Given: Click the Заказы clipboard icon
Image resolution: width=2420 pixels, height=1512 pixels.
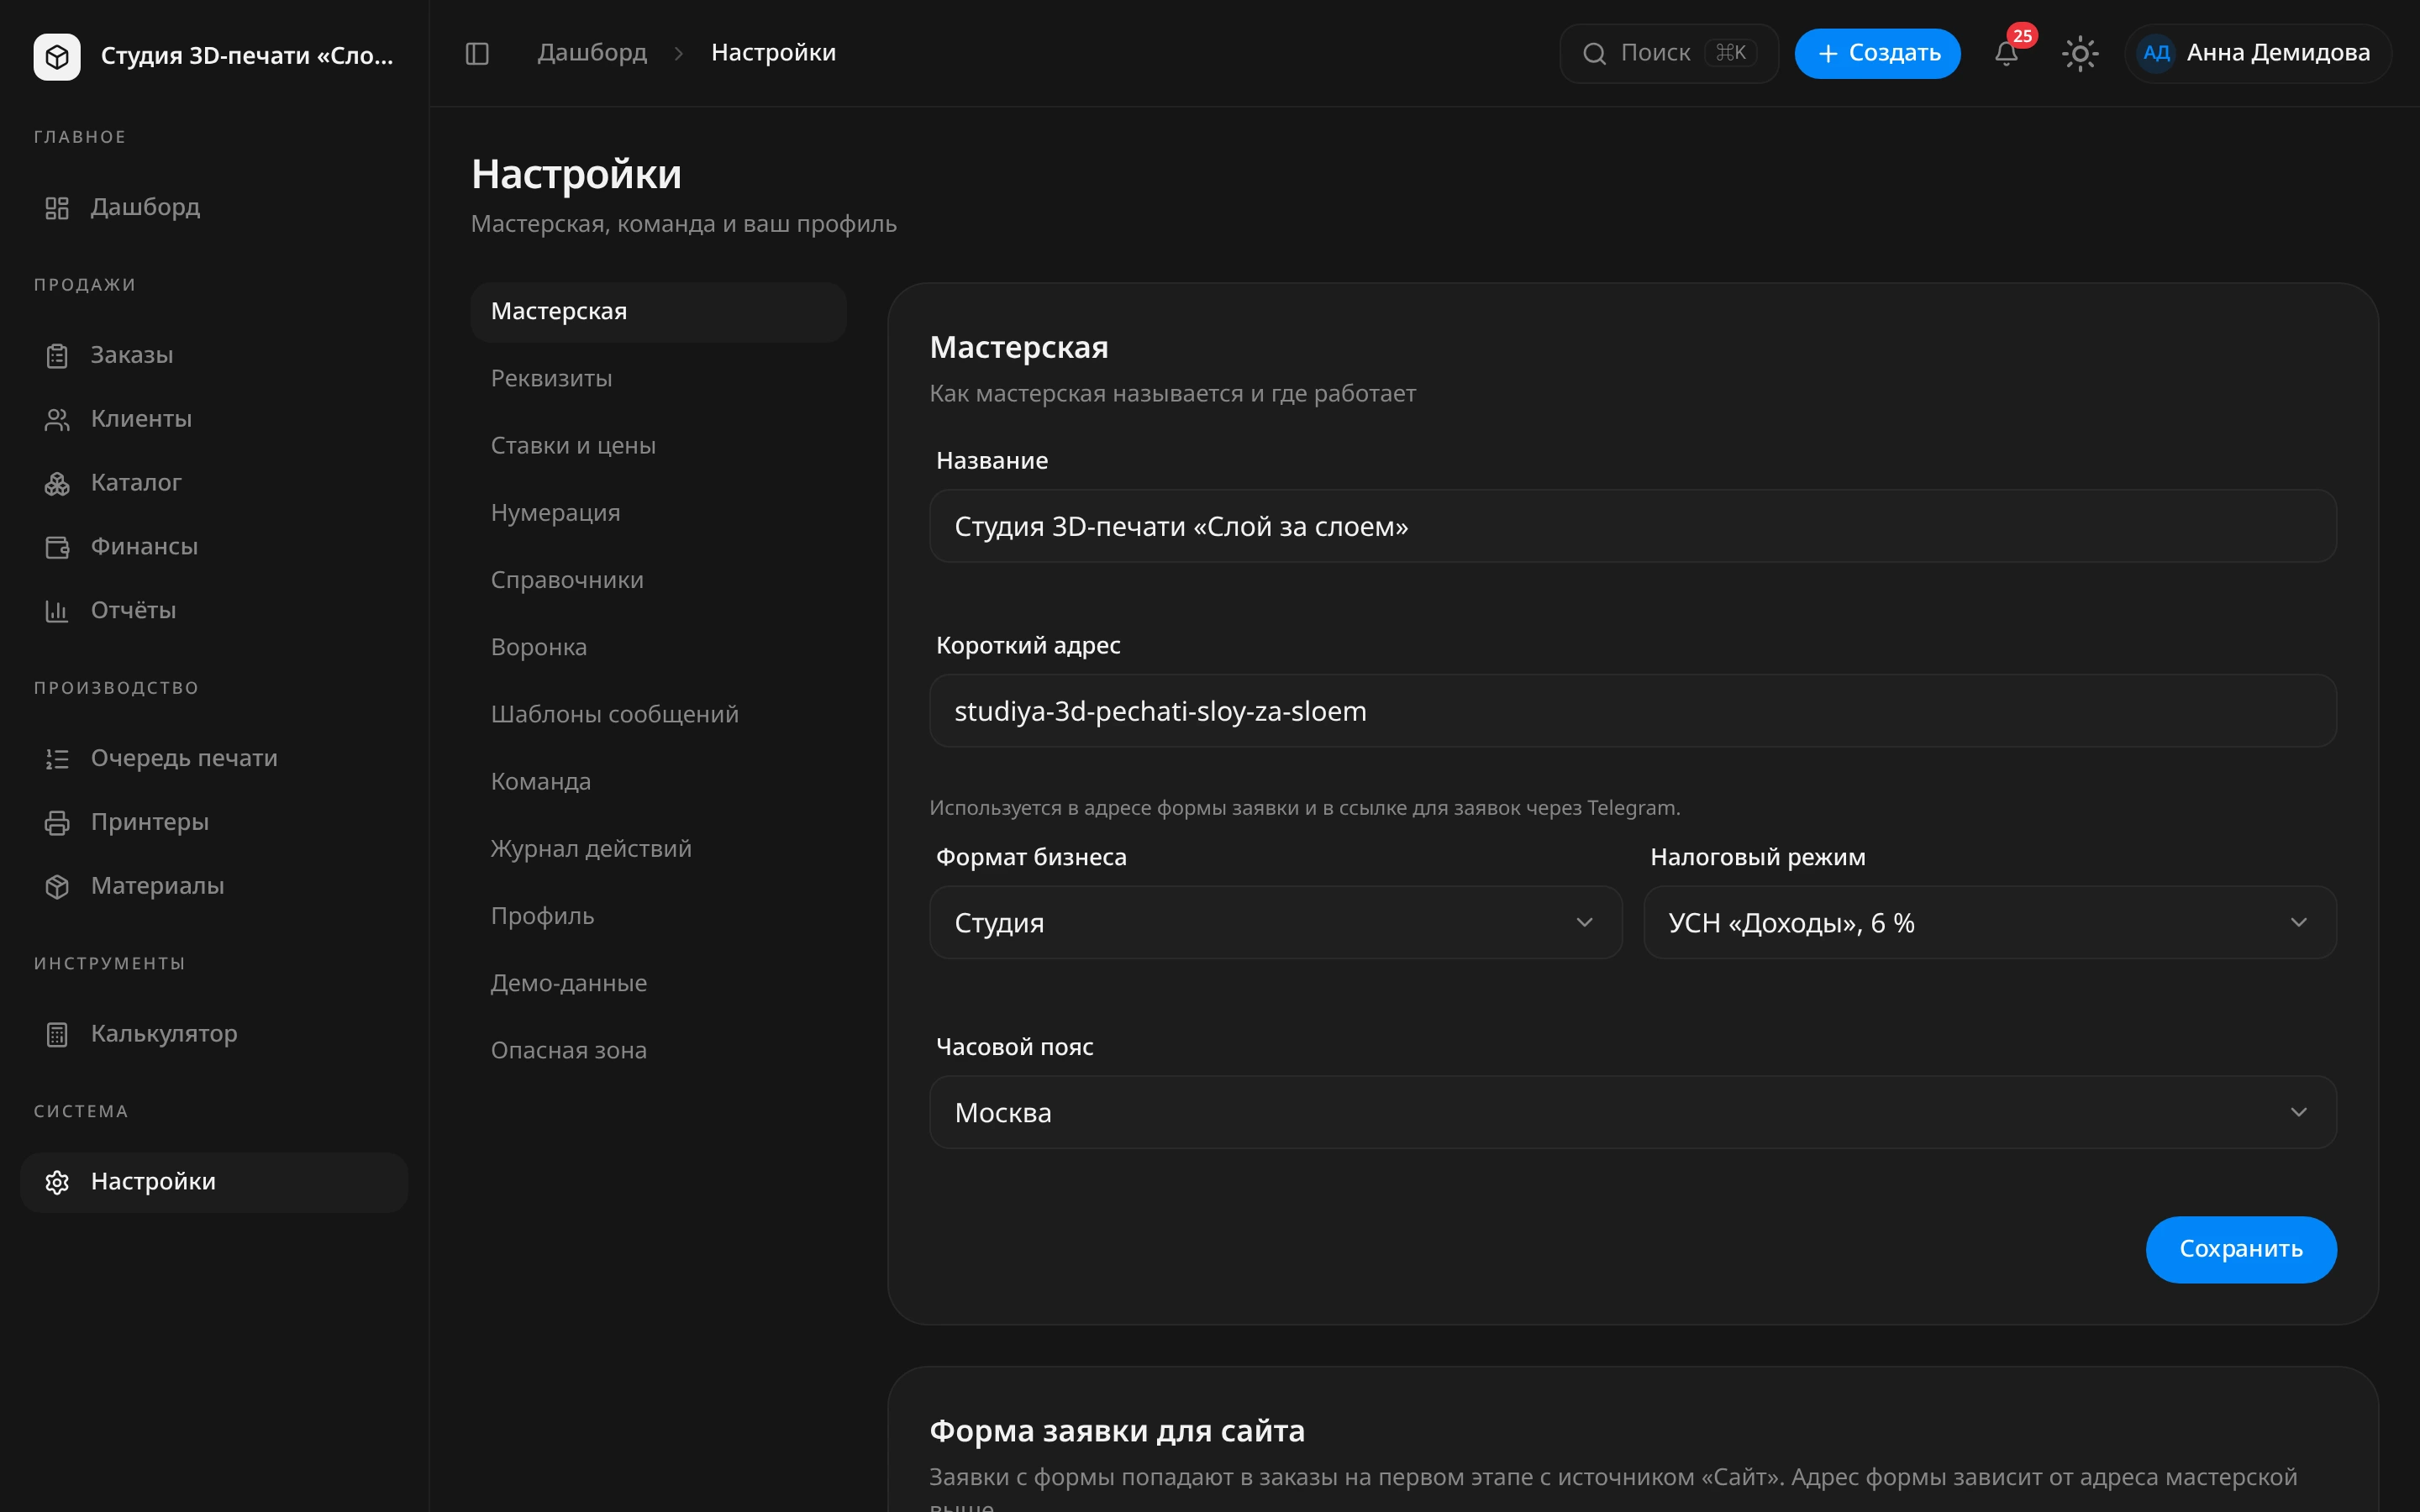Looking at the screenshot, I should 57,356.
